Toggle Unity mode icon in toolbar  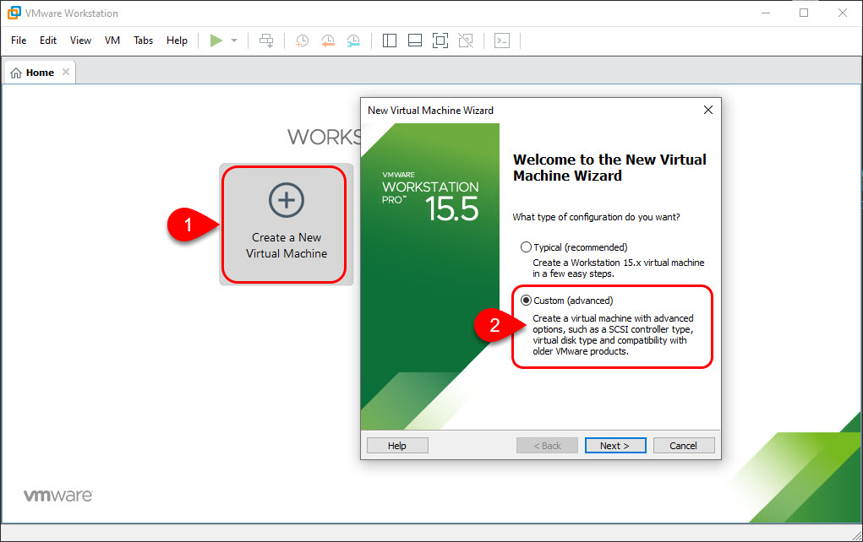point(466,41)
